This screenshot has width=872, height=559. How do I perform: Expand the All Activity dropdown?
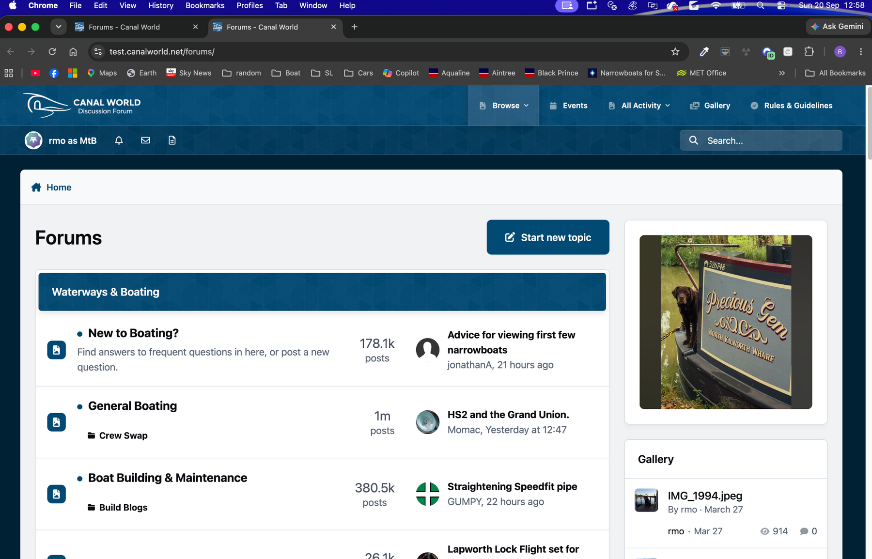[639, 106]
